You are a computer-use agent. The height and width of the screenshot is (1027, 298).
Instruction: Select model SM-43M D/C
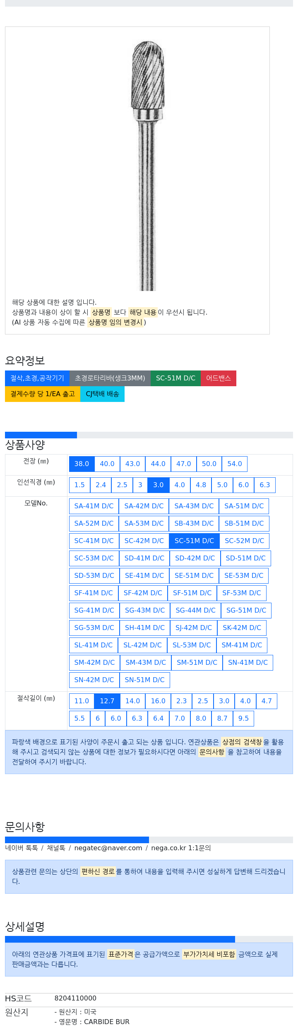point(146,662)
